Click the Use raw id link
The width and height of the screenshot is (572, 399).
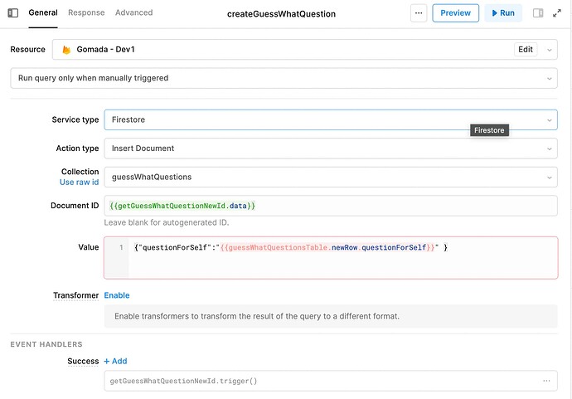(79, 182)
